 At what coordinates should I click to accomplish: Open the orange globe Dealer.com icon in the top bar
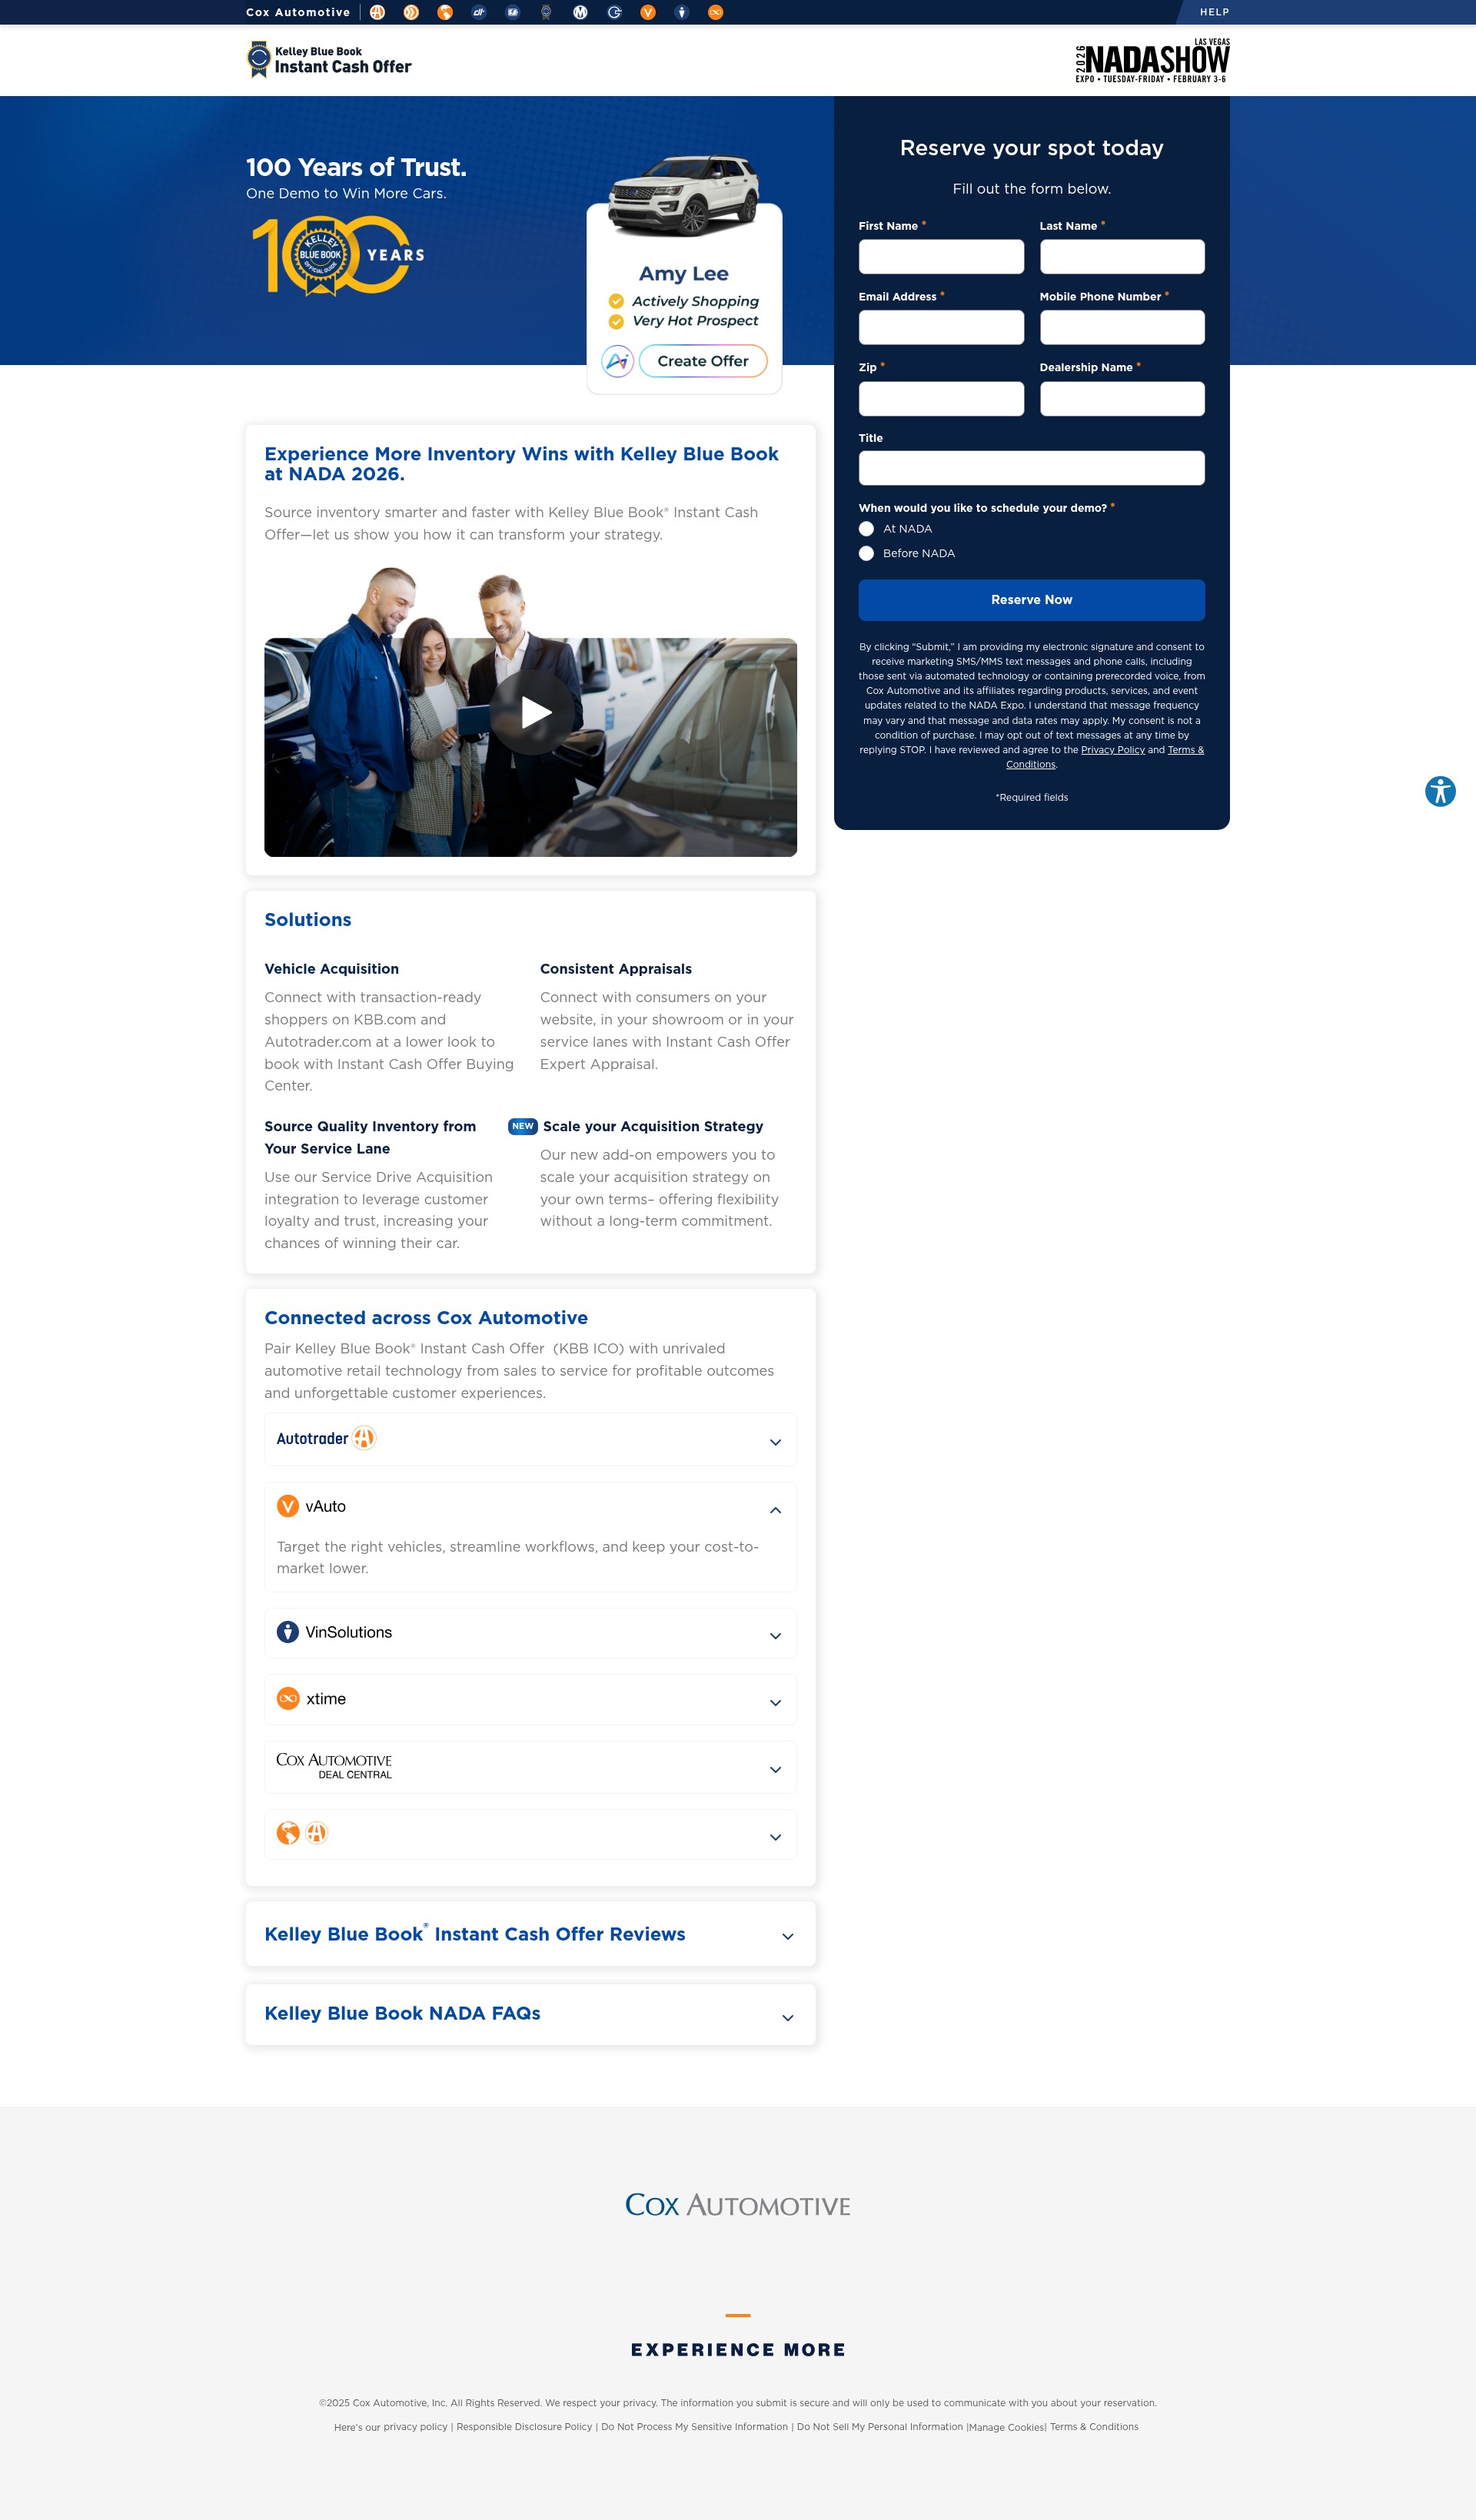(x=445, y=12)
